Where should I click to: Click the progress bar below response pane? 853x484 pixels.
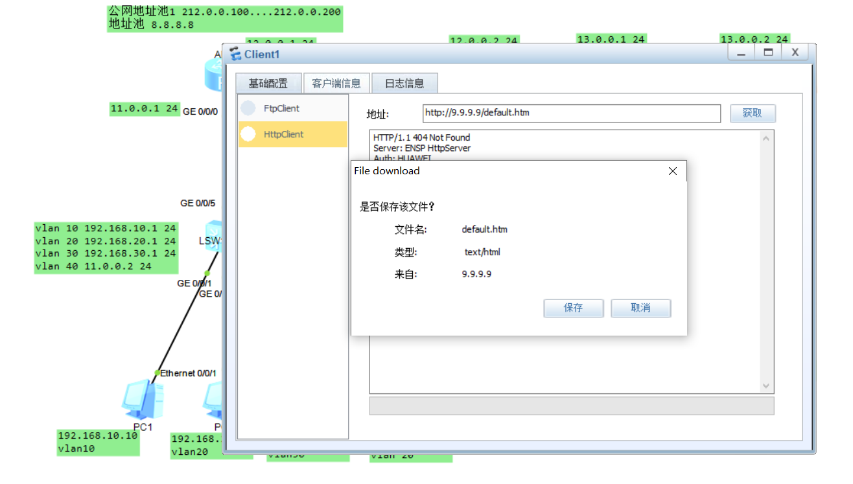pos(572,406)
